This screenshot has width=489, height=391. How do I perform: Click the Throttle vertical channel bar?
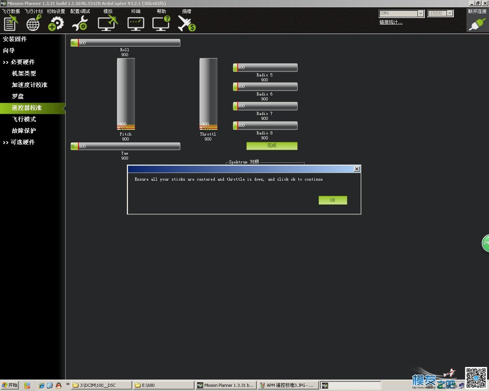[x=208, y=94]
